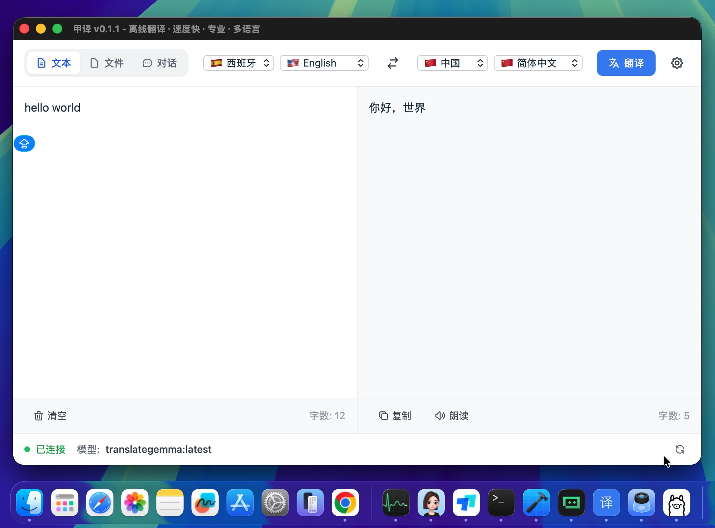Open Chrome from the dock

(x=345, y=503)
